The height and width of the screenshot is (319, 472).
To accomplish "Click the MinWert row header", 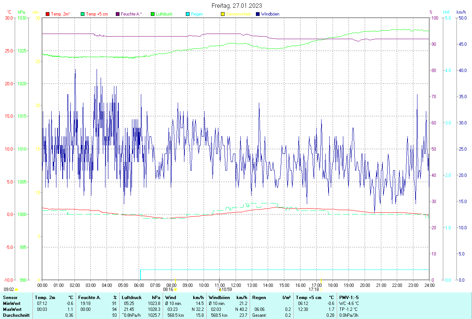I will 12,303.
